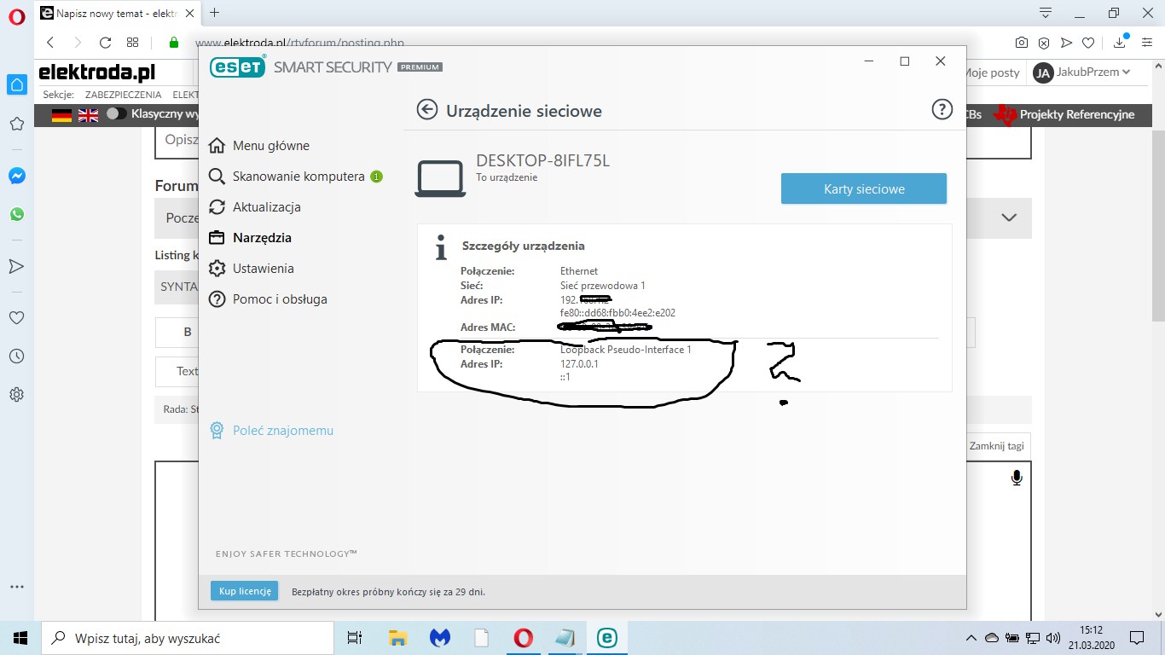The height and width of the screenshot is (655, 1165).
Task: Click the Karty sieciowe button
Action: (x=863, y=188)
